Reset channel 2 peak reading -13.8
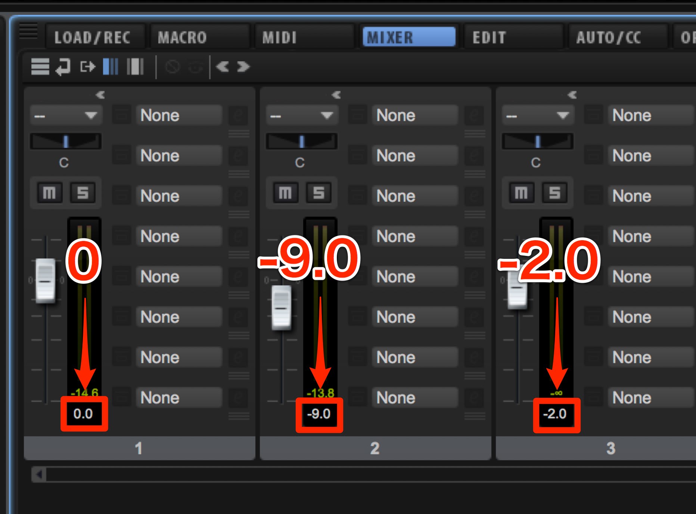 coord(320,393)
